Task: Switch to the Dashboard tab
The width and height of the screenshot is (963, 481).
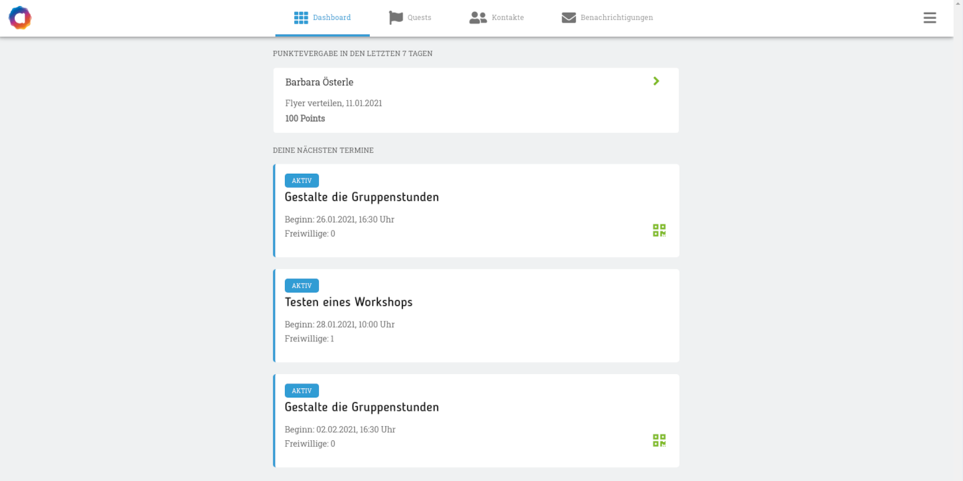Action: click(322, 18)
